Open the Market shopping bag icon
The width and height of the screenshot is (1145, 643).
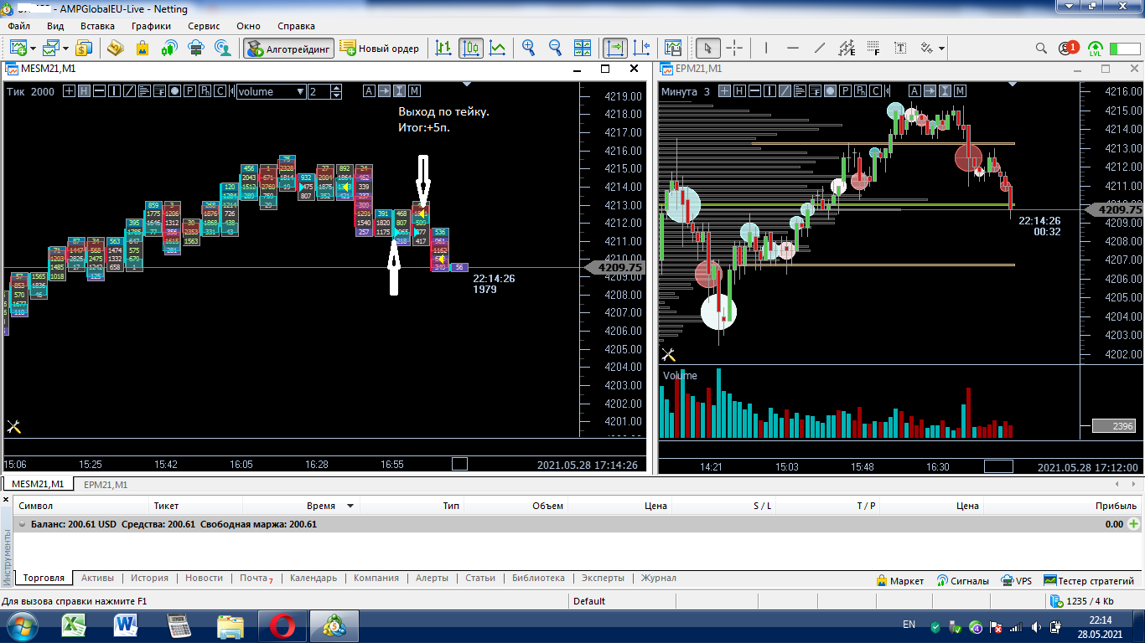(x=142, y=48)
